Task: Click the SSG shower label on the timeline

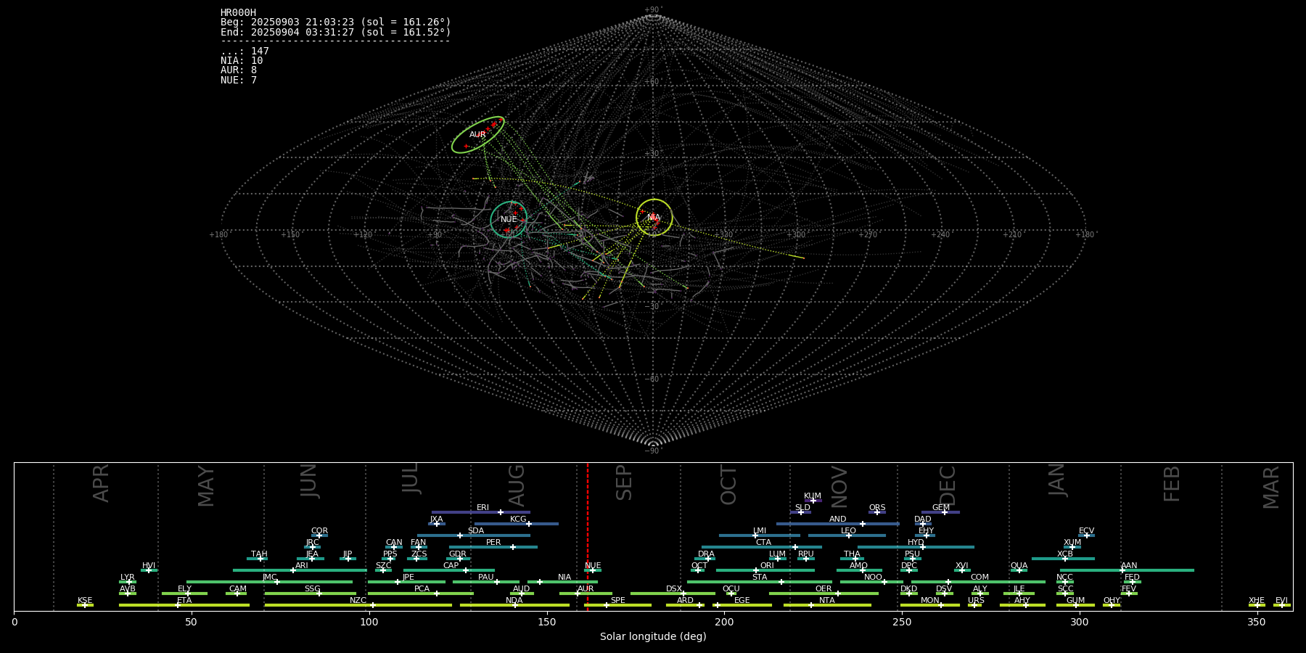Action: 312,589
